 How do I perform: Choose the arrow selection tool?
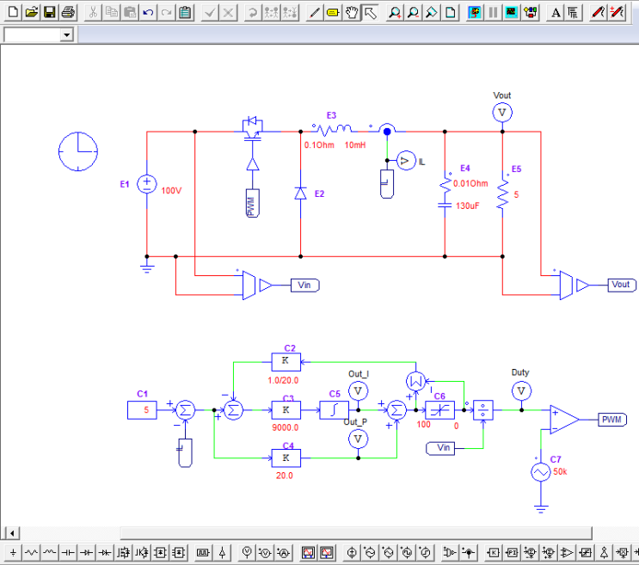[x=370, y=13]
